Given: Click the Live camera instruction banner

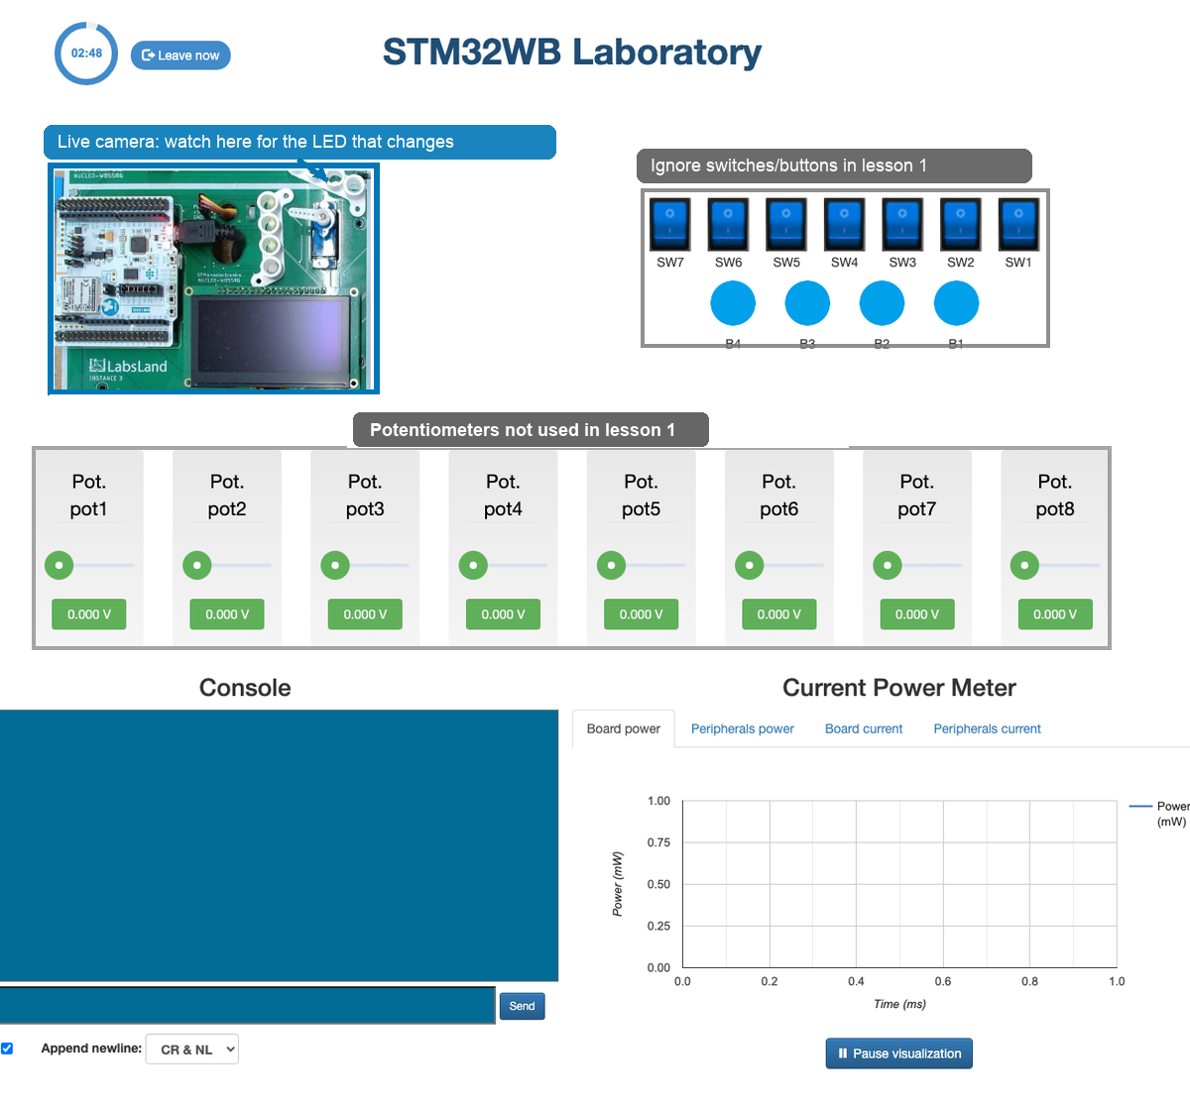Looking at the screenshot, I should tap(299, 142).
